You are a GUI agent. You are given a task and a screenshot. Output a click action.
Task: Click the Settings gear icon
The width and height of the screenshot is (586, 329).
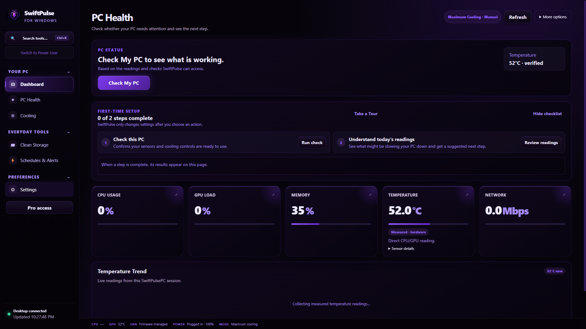(13, 190)
